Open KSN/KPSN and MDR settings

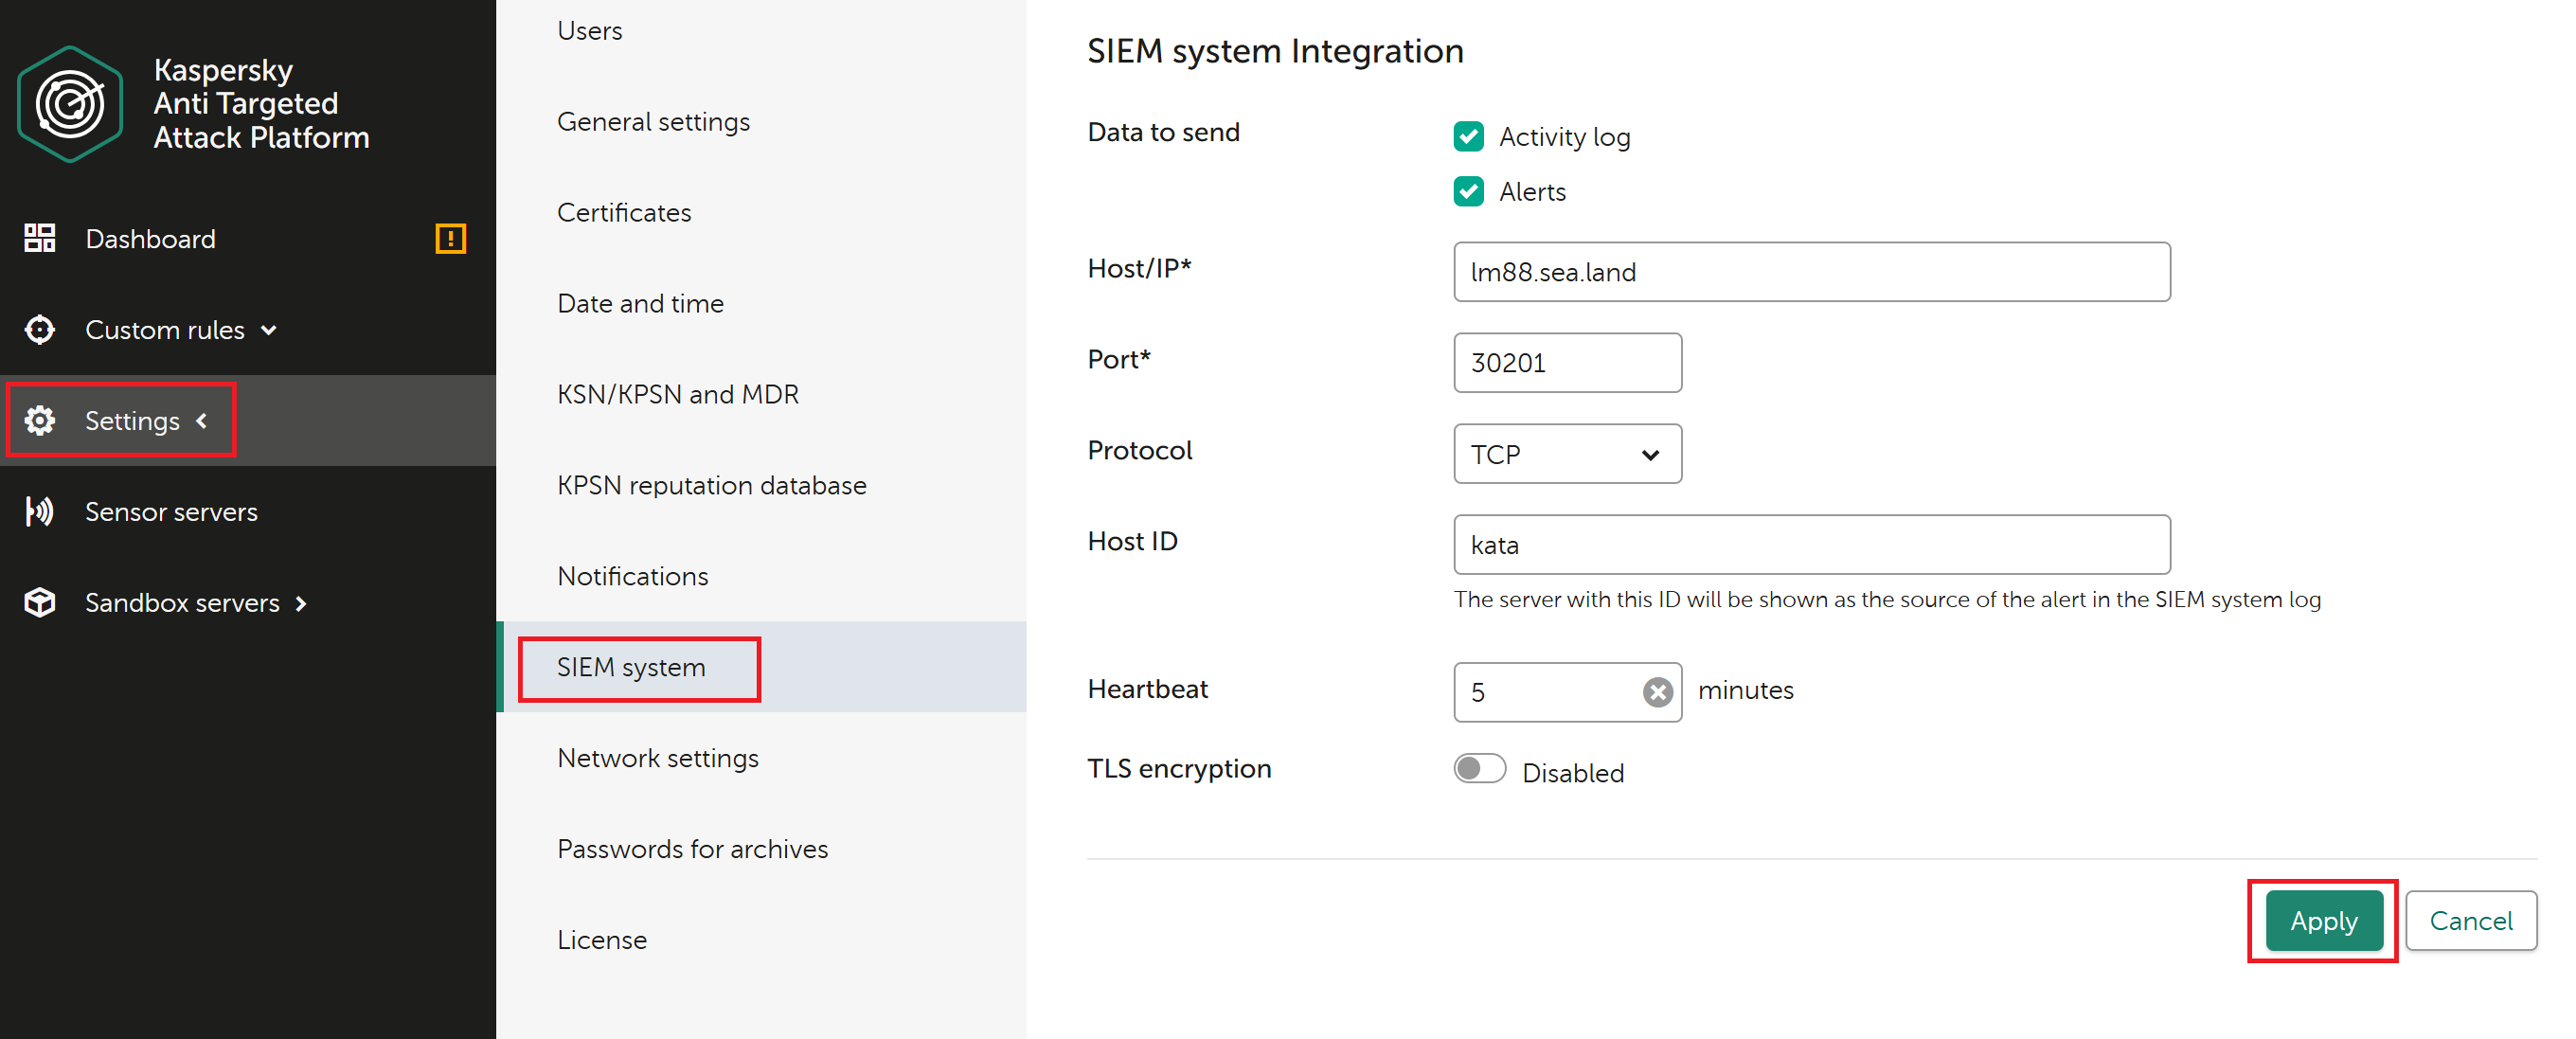click(678, 394)
